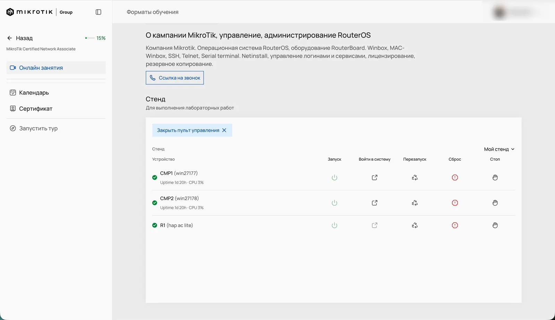
Task: Click the Запуск column header
Action: click(x=334, y=159)
